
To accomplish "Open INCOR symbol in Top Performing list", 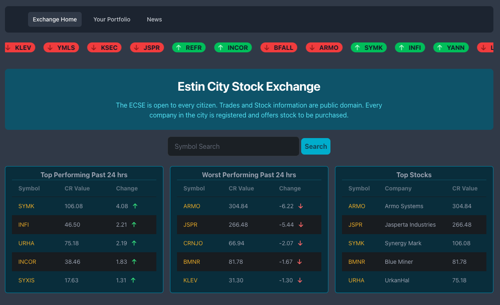I will coord(27,262).
